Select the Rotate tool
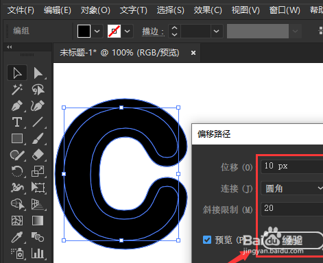323x263 pixels. click(x=17, y=171)
